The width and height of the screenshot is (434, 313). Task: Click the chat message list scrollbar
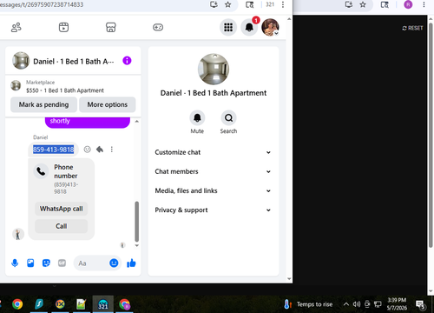[137, 222]
